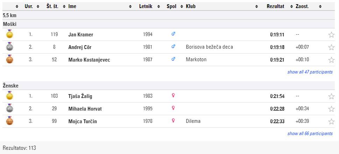The image size is (339, 154).
Task: Toggle favorite star for Andrej Cör
Action: [x=331, y=47]
